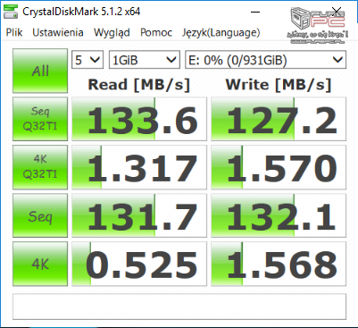Viewport: 358px width, 328px height.
Task: Click the Write [MB/s] column header
Action: pos(279,85)
